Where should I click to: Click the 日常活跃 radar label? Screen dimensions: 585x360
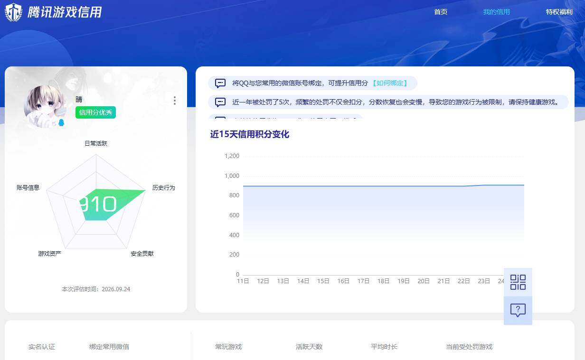[96, 143]
